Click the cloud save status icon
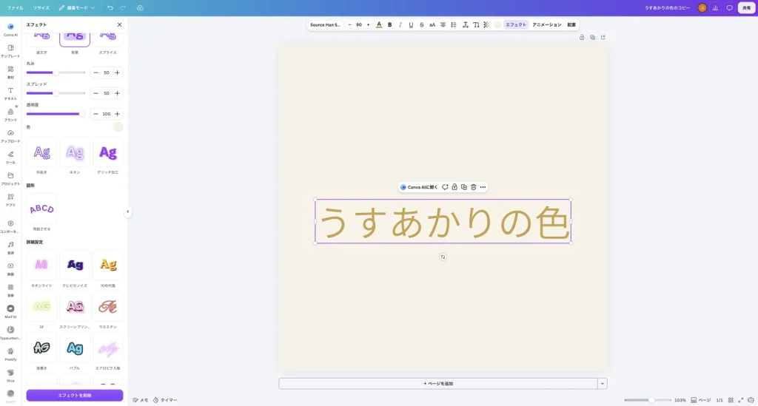The height and width of the screenshot is (406, 758). point(140,7)
